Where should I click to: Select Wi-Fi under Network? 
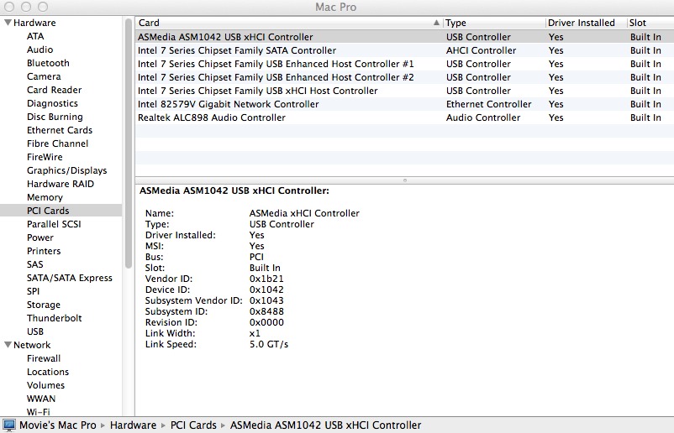coord(39,411)
